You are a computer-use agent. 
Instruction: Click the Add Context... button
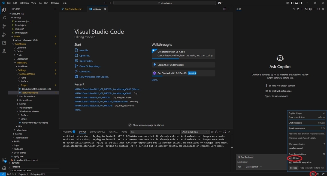[x=245, y=157]
